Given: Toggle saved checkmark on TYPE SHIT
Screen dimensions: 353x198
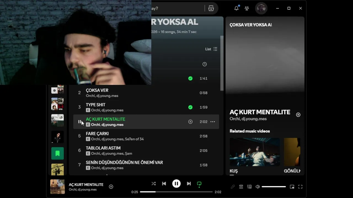Looking at the screenshot, I should 190,107.
